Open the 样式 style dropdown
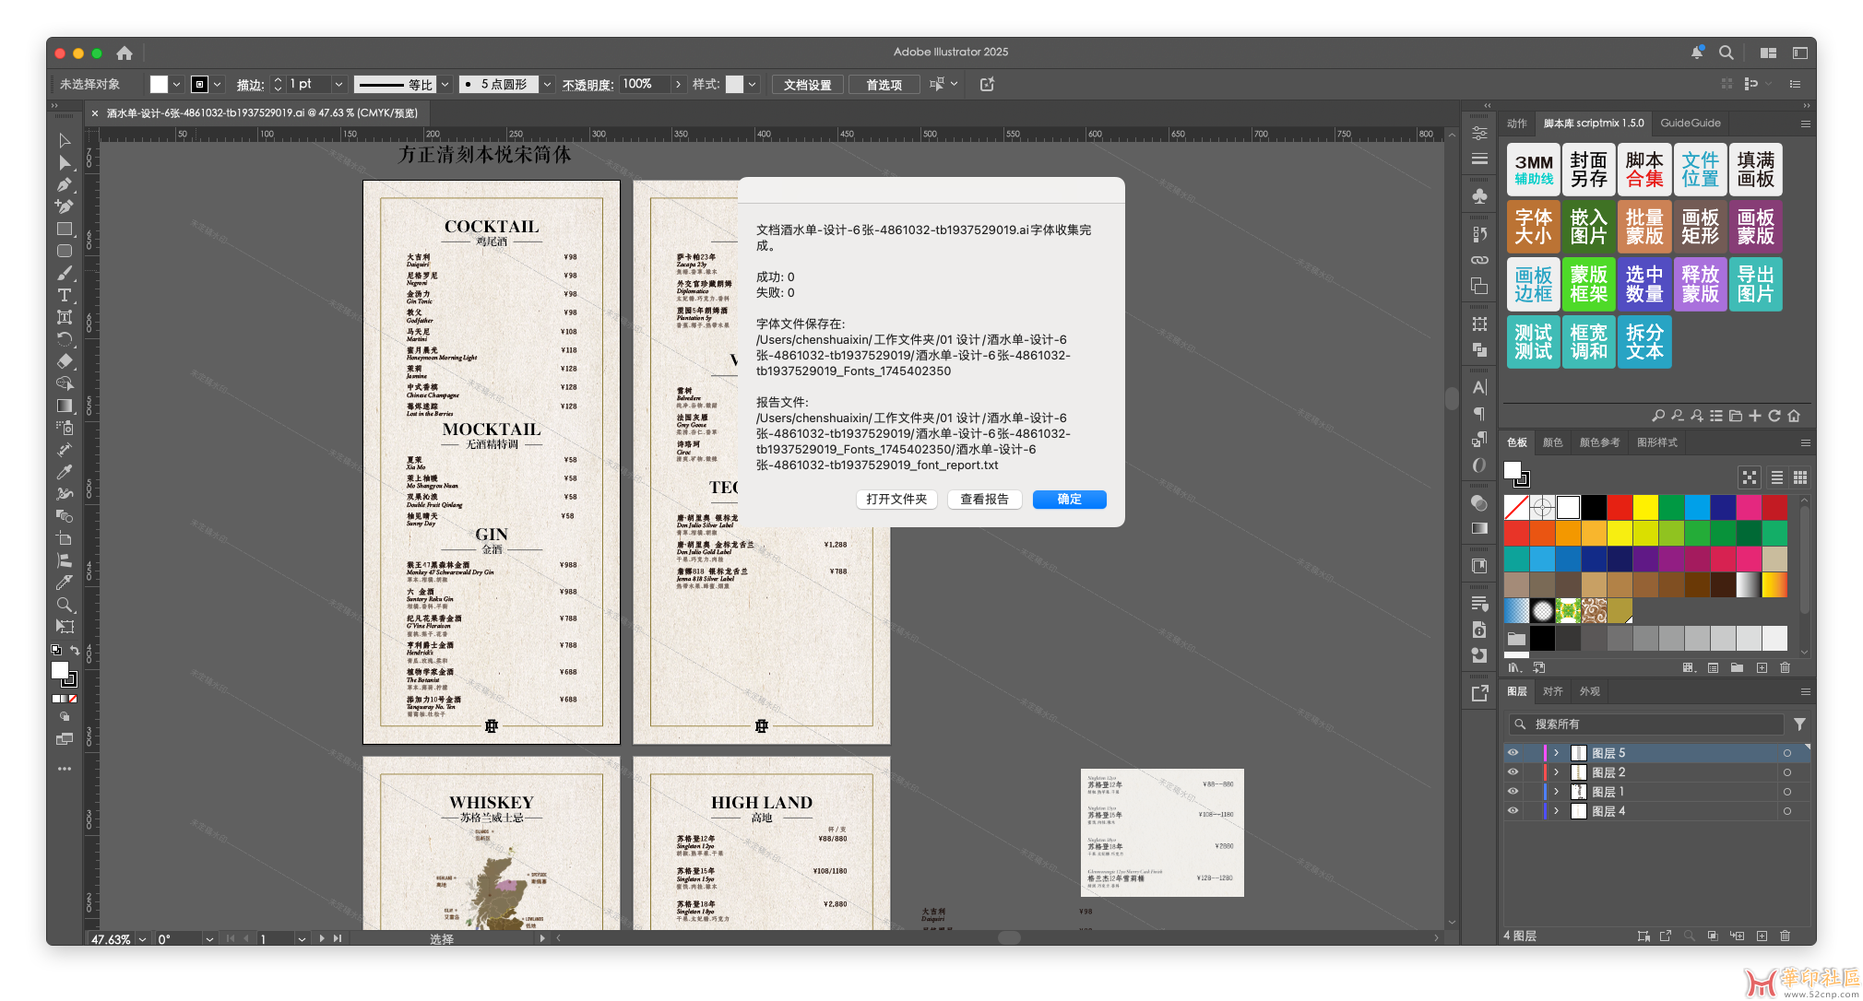The height and width of the screenshot is (1001, 1863). (752, 84)
